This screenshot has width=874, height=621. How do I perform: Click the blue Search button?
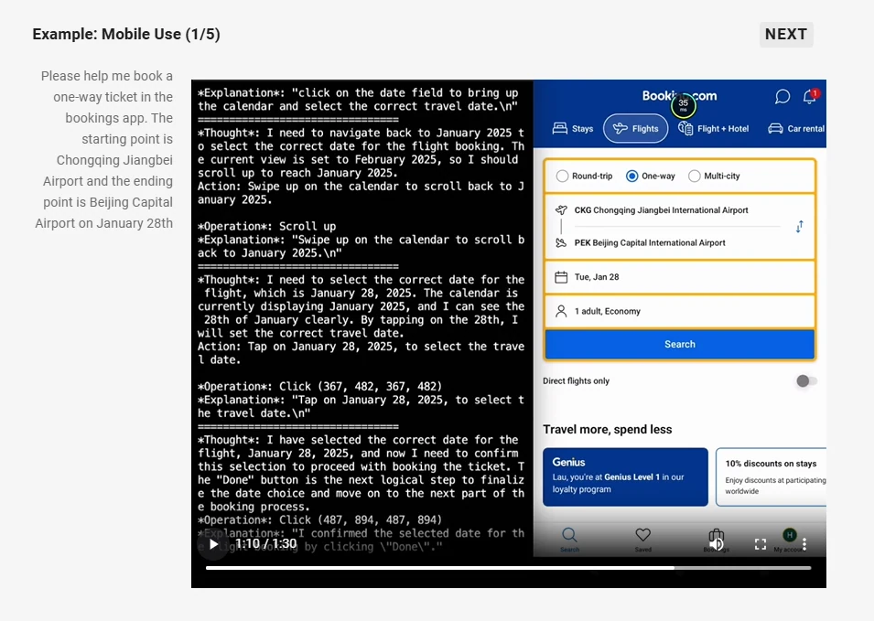pyautogui.click(x=679, y=344)
